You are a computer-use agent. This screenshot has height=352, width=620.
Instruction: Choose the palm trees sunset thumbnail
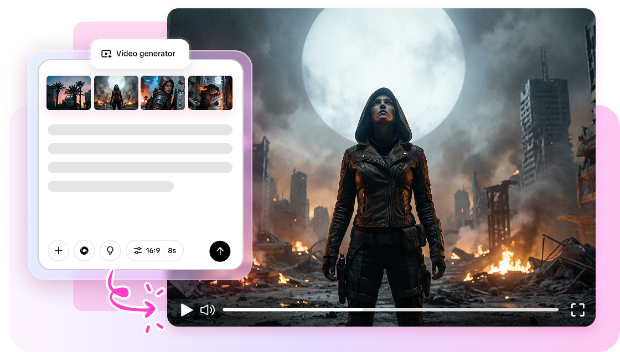[69, 93]
